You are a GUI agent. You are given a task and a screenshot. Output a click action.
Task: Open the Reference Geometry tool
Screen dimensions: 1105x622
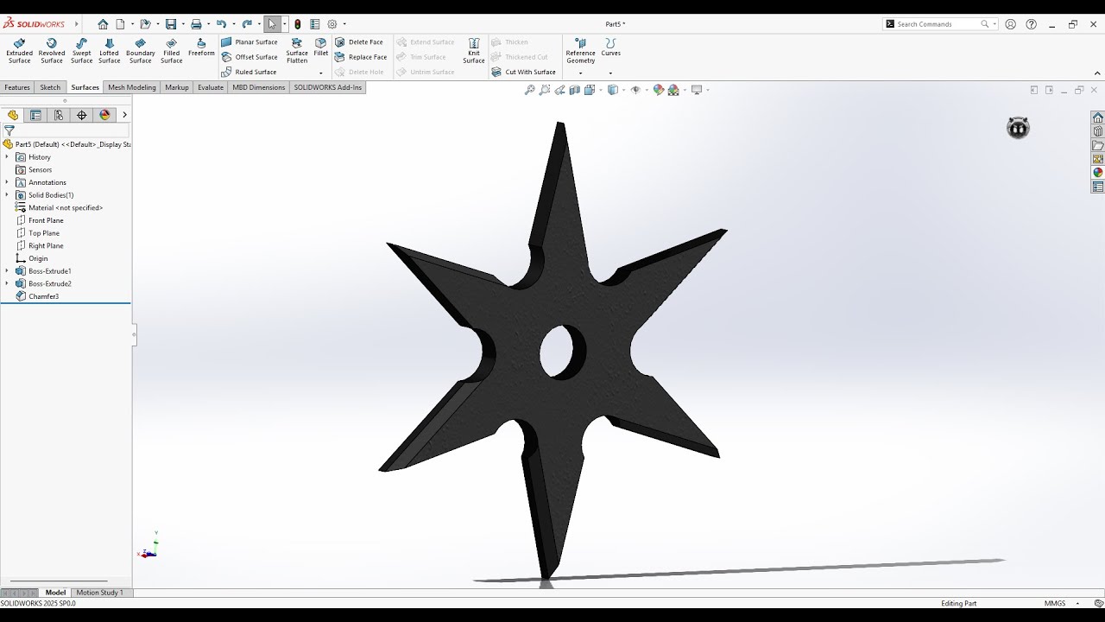(580, 51)
